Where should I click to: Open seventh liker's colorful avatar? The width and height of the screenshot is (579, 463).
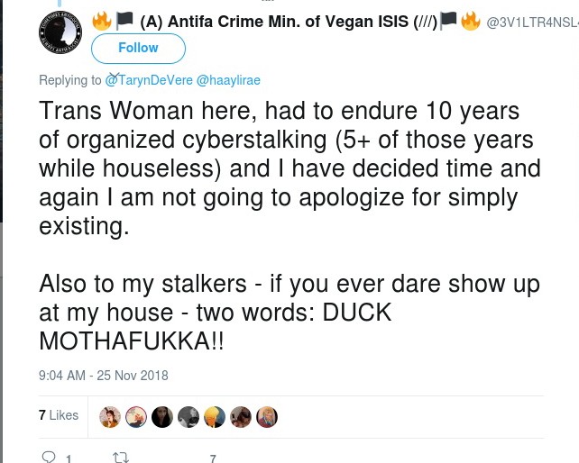point(267,417)
